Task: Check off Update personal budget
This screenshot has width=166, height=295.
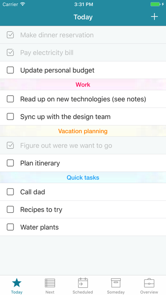Action: [10, 70]
